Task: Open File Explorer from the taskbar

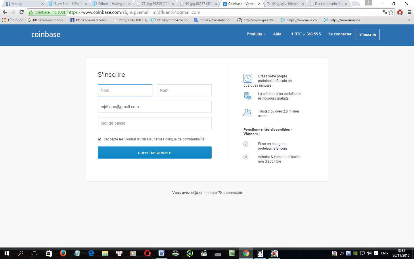Action: (x=105, y=253)
